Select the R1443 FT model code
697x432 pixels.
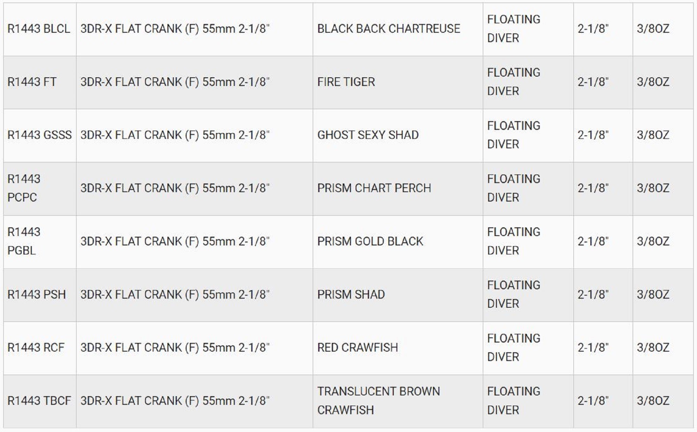[32, 82]
